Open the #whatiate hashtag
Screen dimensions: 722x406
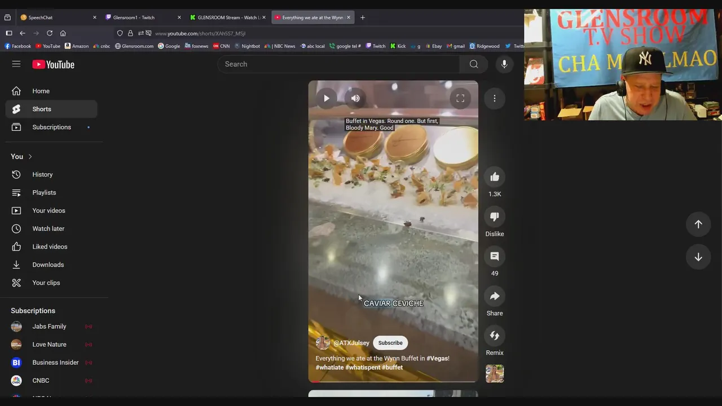point(329,368)
